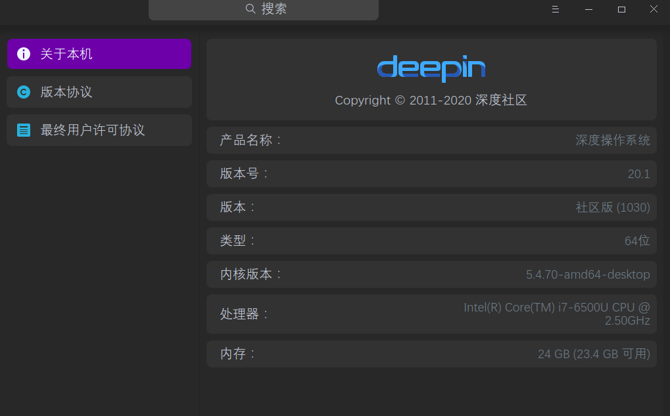Click the 类型 label
The image size is (670, 416).
coord(237,241)
